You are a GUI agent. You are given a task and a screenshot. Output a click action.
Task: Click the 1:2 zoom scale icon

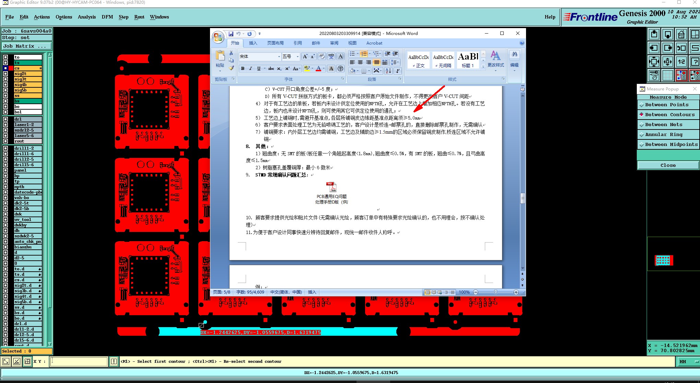tap(681, 62)
